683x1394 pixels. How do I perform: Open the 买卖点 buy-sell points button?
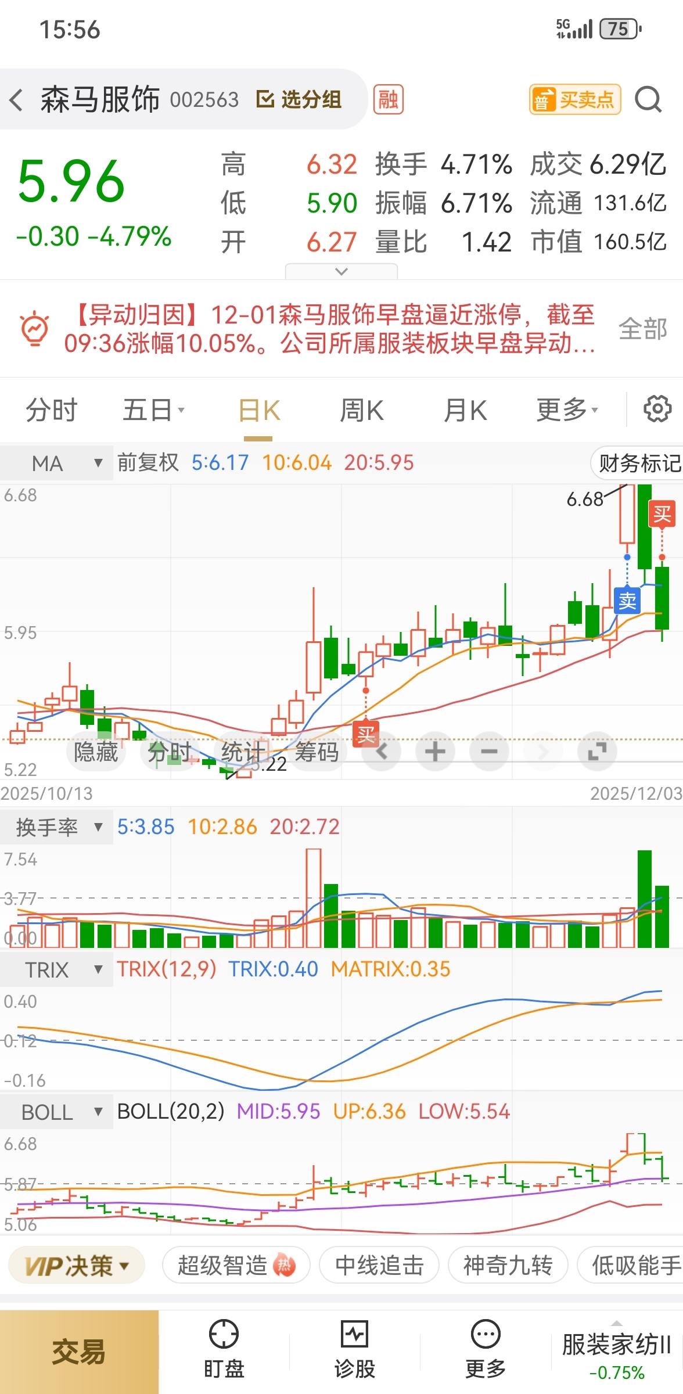[x=575, y=99]
